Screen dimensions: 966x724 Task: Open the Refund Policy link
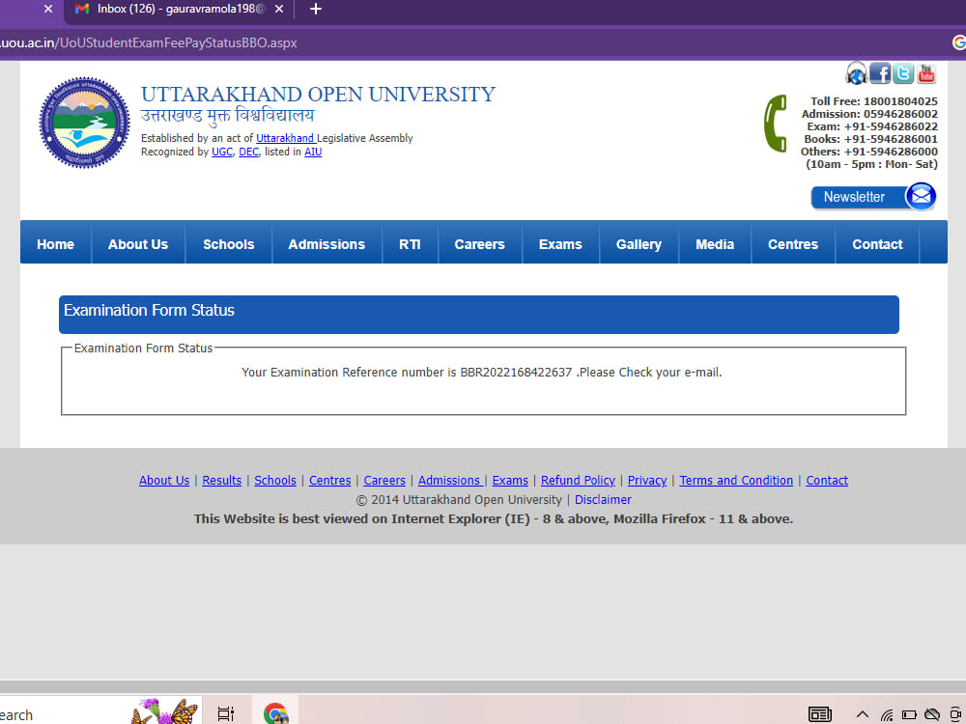point(578,480)
